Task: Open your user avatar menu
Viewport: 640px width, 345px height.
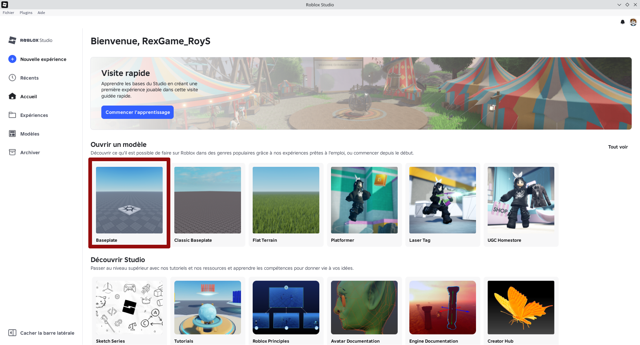Action: tap(634, 22)
